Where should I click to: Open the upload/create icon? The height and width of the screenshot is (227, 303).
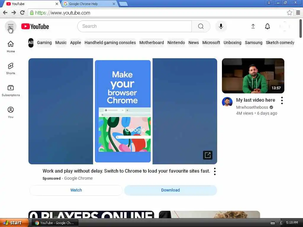(253, 26)
